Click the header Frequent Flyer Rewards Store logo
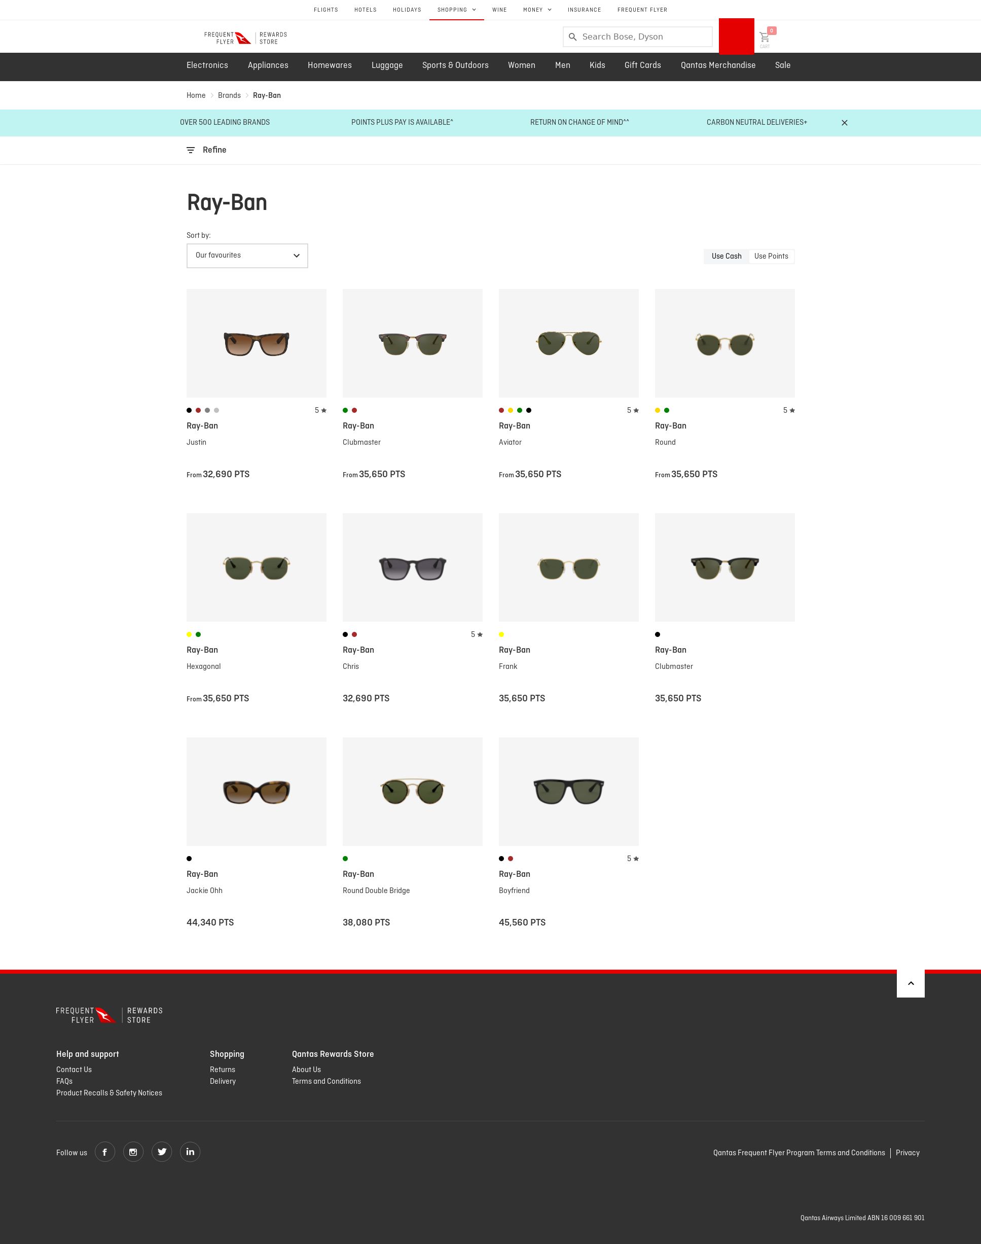The width and height of the screenshot is (981, 1244). (x=246, y=38)
